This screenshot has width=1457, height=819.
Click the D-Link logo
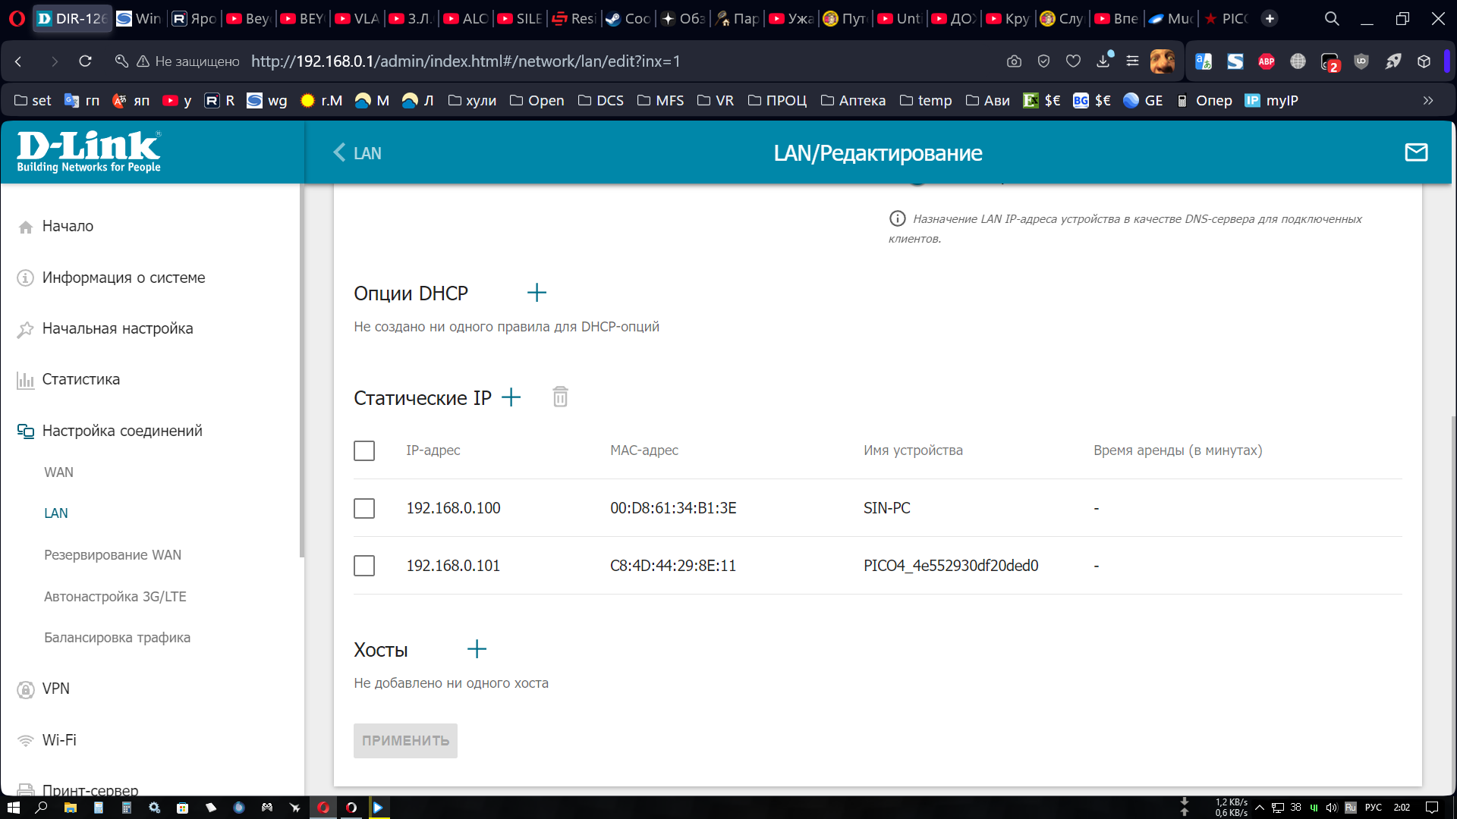click(x=89, y=152)
